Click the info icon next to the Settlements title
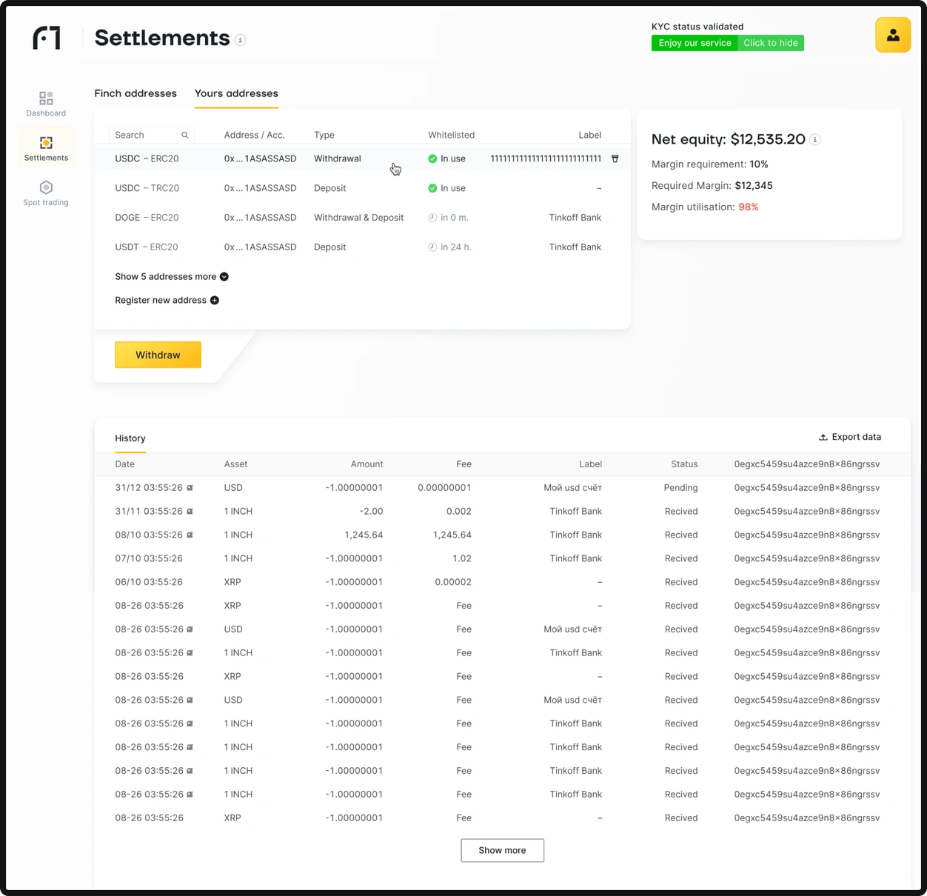This screenshot has height=896, width=927. pos(241,40)
